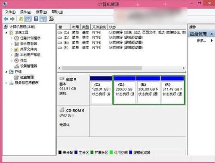Click the bright green 可用空间 legend swatch
The height and width of the screenshot is (163, 215).
pyautogui.click(x=111, y=152)
